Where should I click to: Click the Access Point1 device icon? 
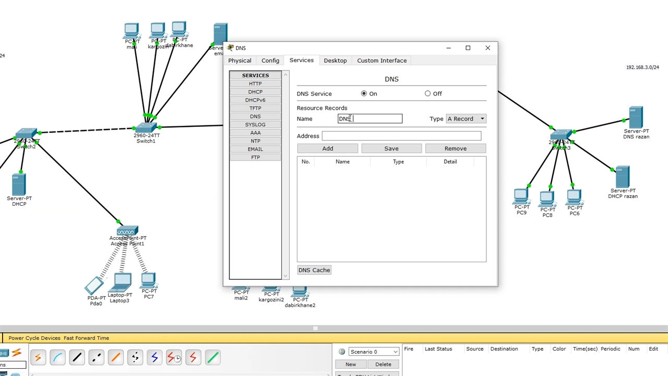(127, 231)
